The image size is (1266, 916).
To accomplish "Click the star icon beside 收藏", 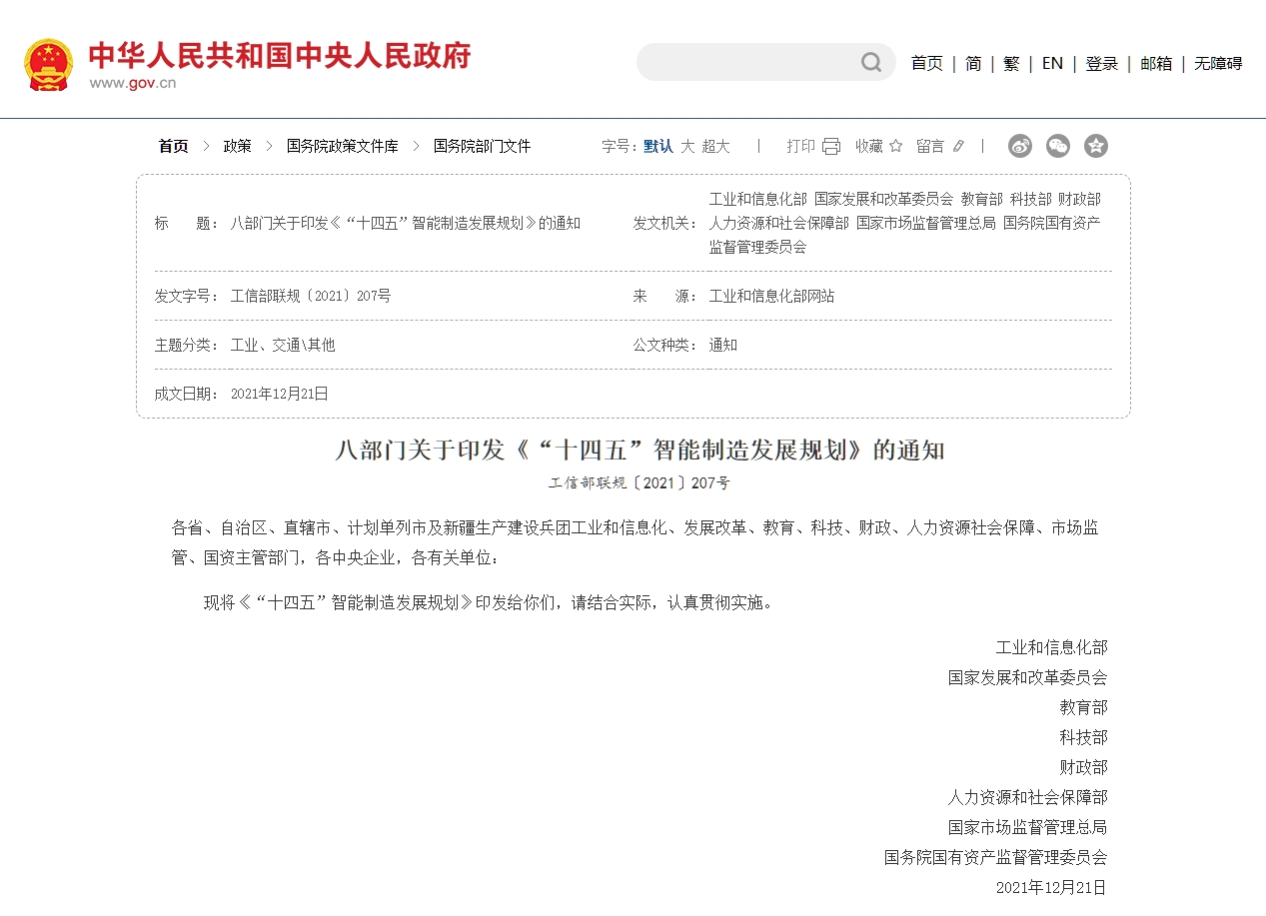I will 896,146.
